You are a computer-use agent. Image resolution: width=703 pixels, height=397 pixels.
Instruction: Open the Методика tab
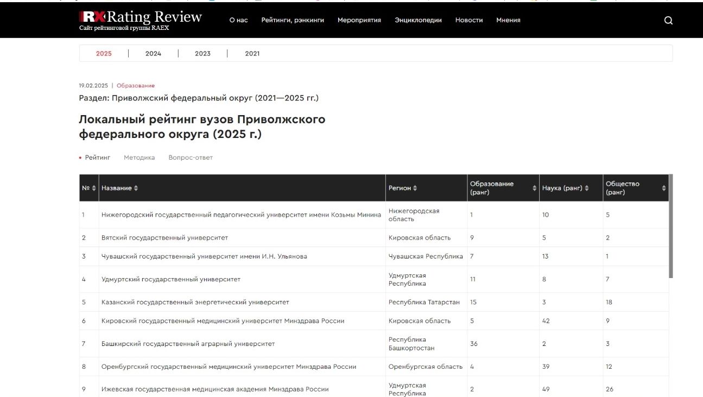[139, 157]
